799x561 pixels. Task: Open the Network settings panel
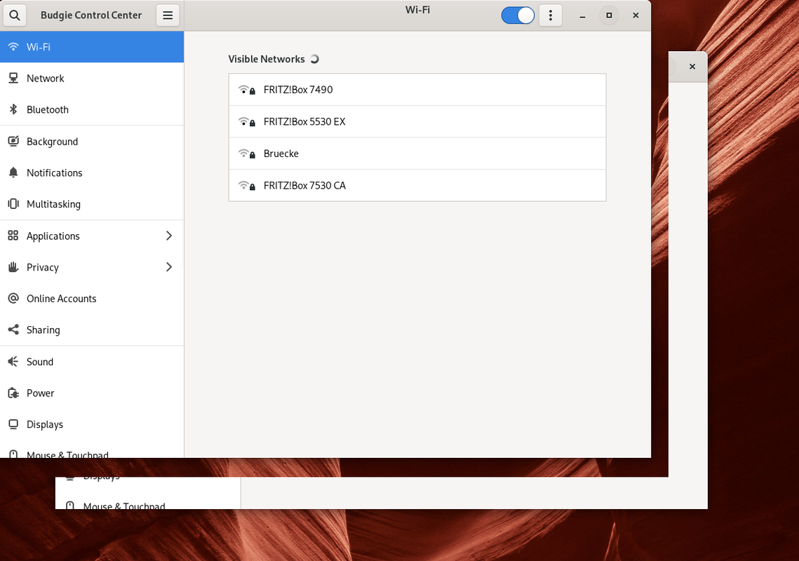(x=92, y=79)
